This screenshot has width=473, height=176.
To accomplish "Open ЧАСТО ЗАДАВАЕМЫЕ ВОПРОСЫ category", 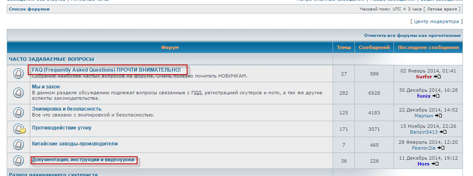I will click(51, 59).
